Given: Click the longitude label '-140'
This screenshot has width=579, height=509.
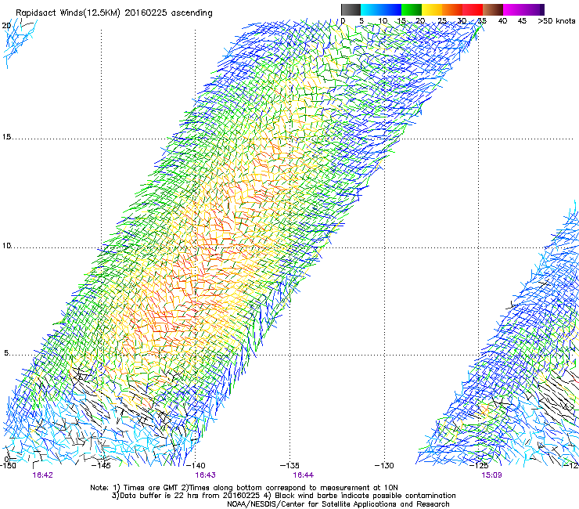Looking at the screenshot, I should (196, 465).
